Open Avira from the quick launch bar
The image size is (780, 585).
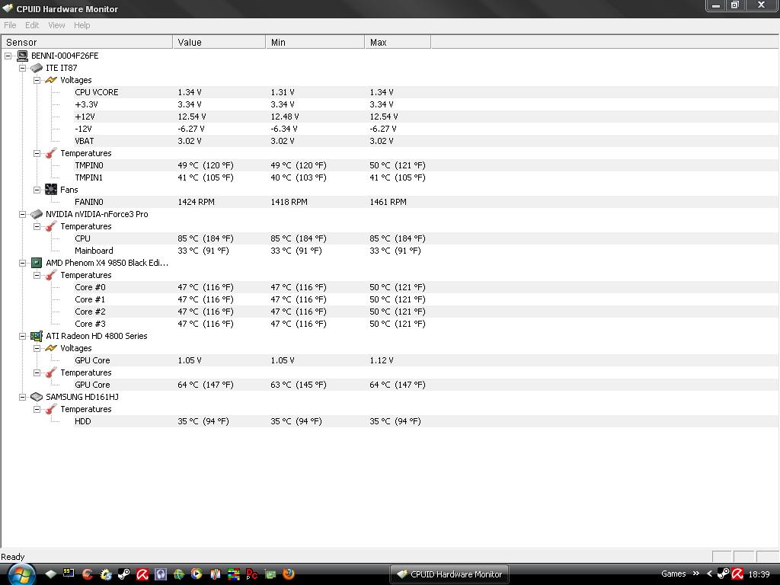[142, 574]
